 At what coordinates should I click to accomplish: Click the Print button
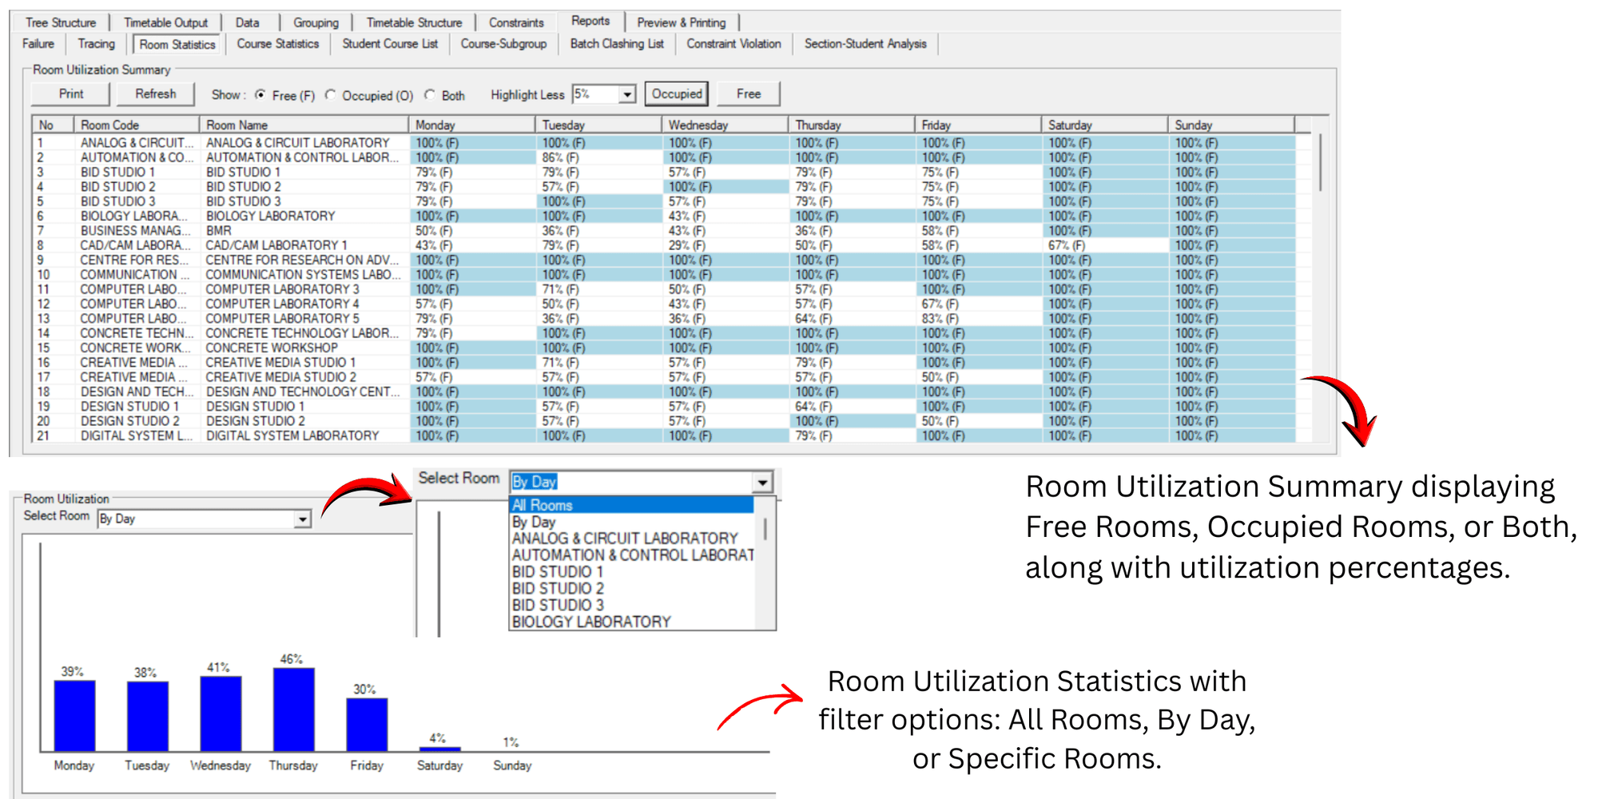coord(70,93)
